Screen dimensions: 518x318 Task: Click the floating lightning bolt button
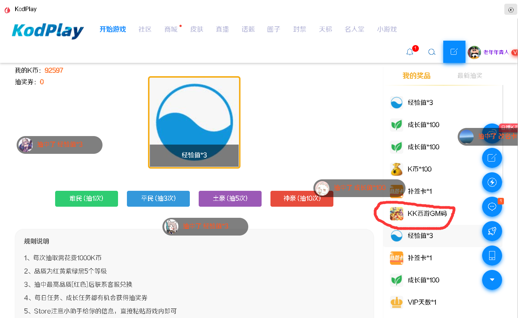tap(492, 182)
